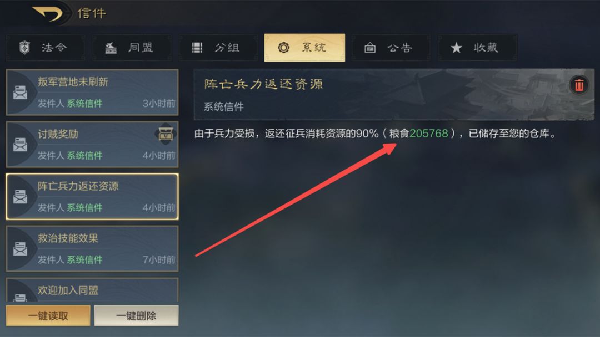Open the 收藏 favorites tab
This screenshot has width=600, height=337.
click(477, 48)
